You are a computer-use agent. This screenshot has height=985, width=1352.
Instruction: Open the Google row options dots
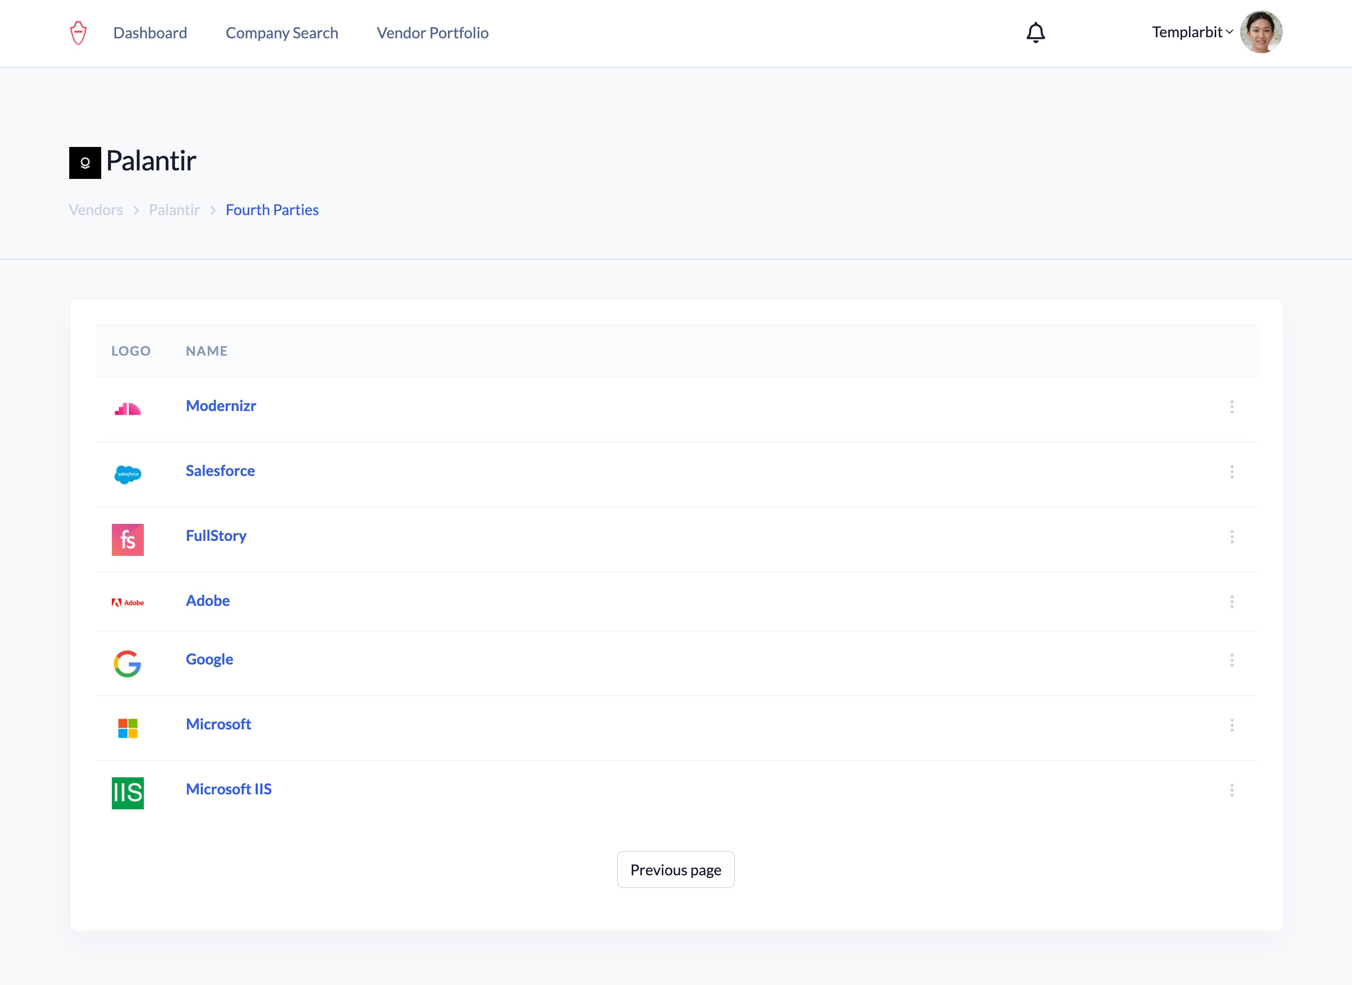click(1232, 660)
